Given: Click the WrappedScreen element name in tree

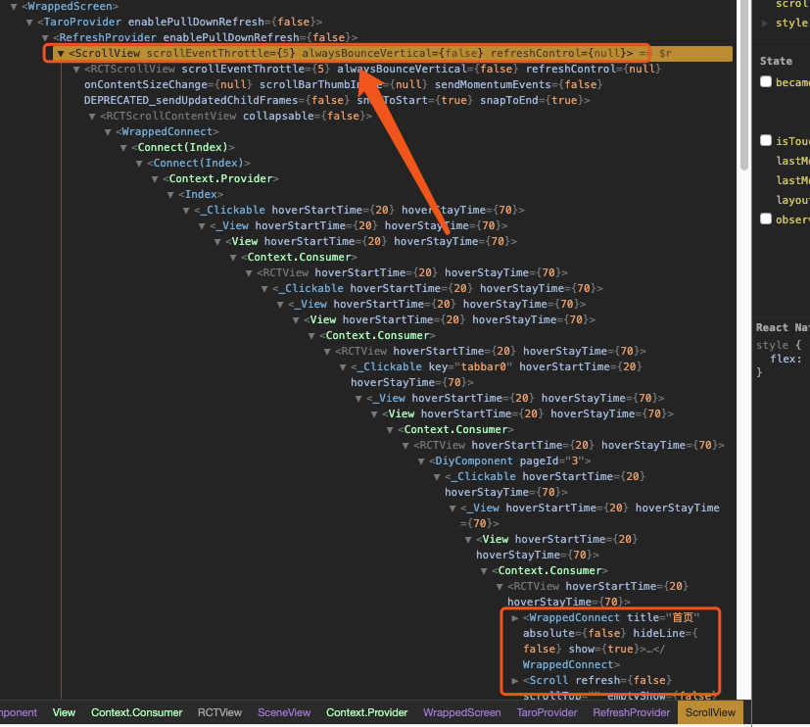Looking at the screenshot, I should coord(70,7).
